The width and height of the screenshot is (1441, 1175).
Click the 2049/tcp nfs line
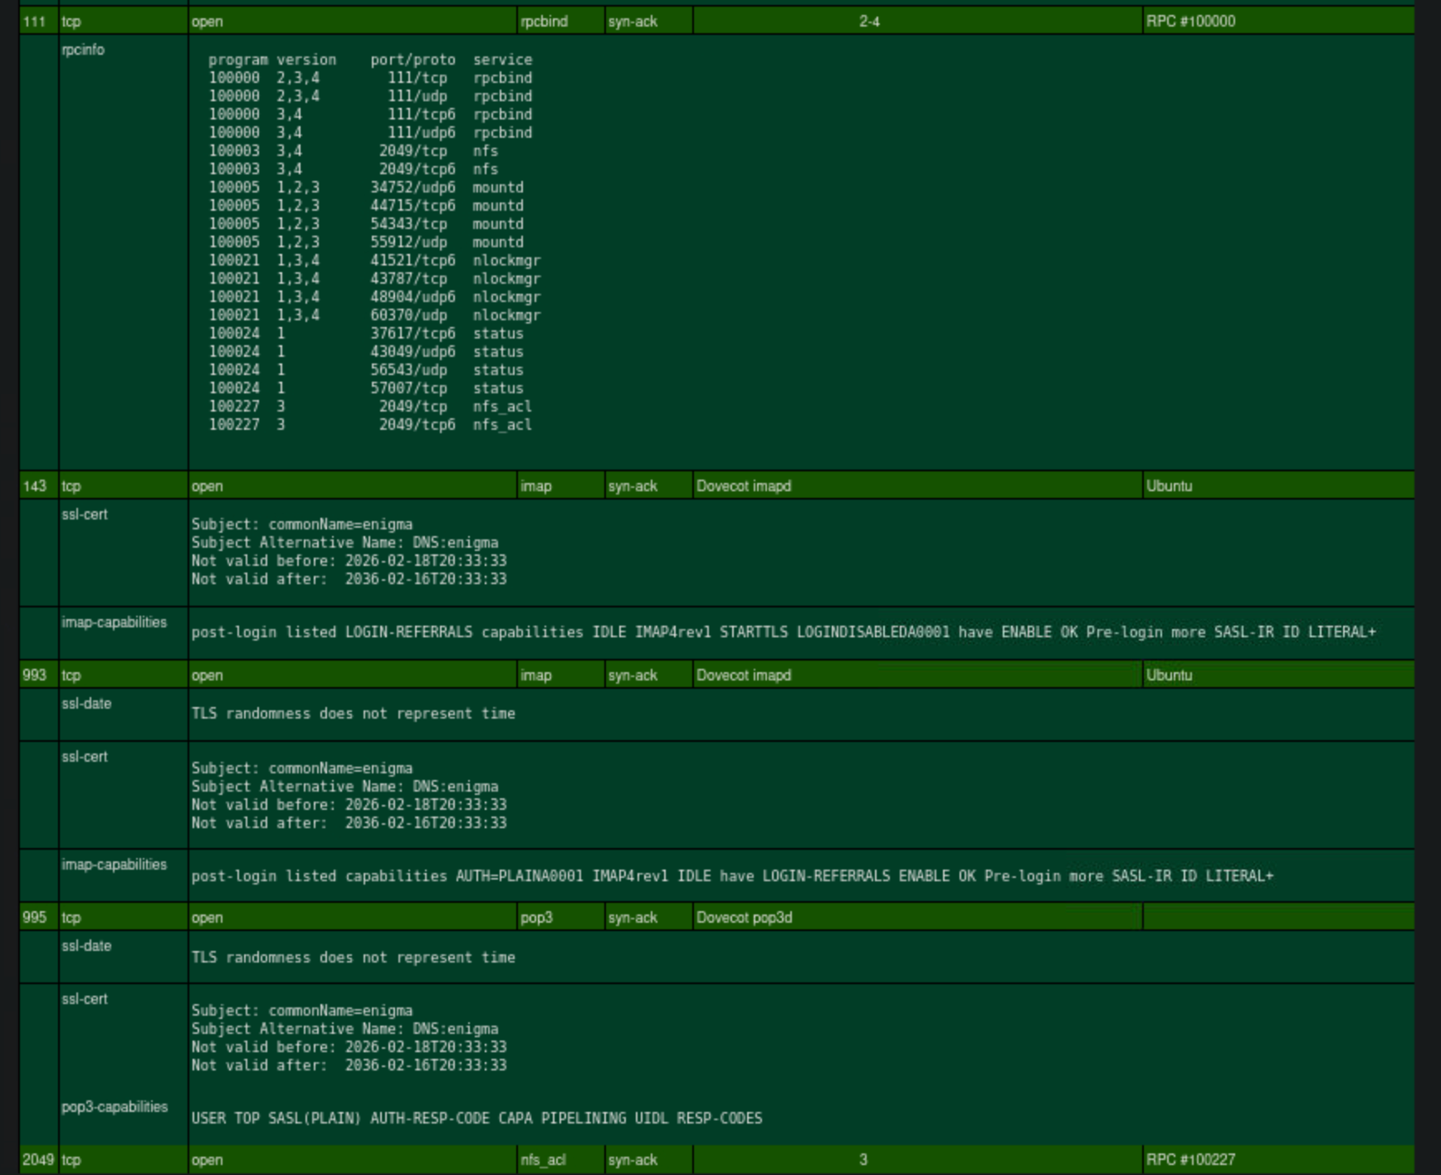(354, 151)
